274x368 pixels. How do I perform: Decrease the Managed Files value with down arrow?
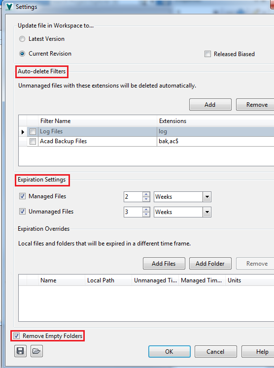[x=146, y=199]
